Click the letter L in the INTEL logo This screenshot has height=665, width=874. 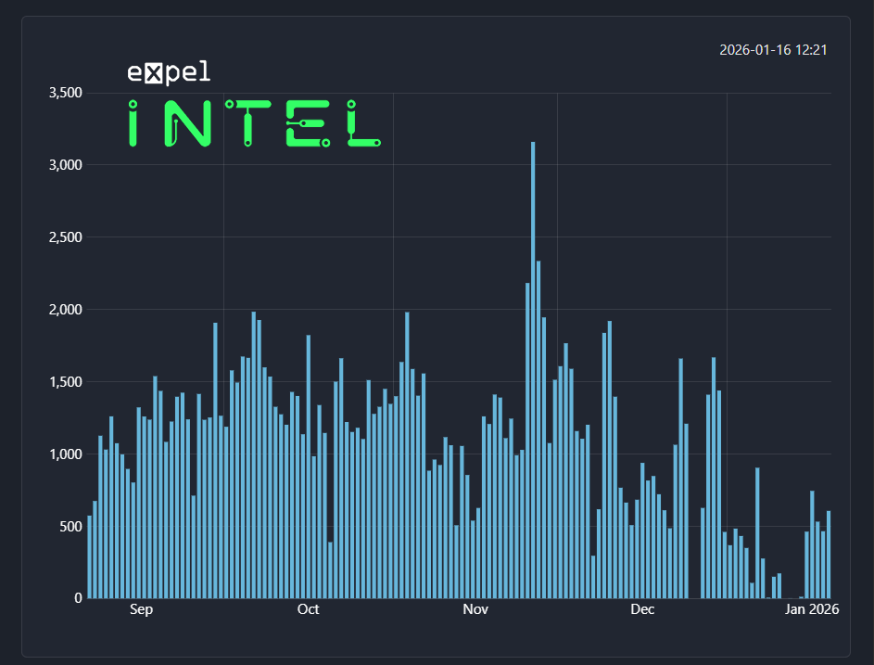364,125
